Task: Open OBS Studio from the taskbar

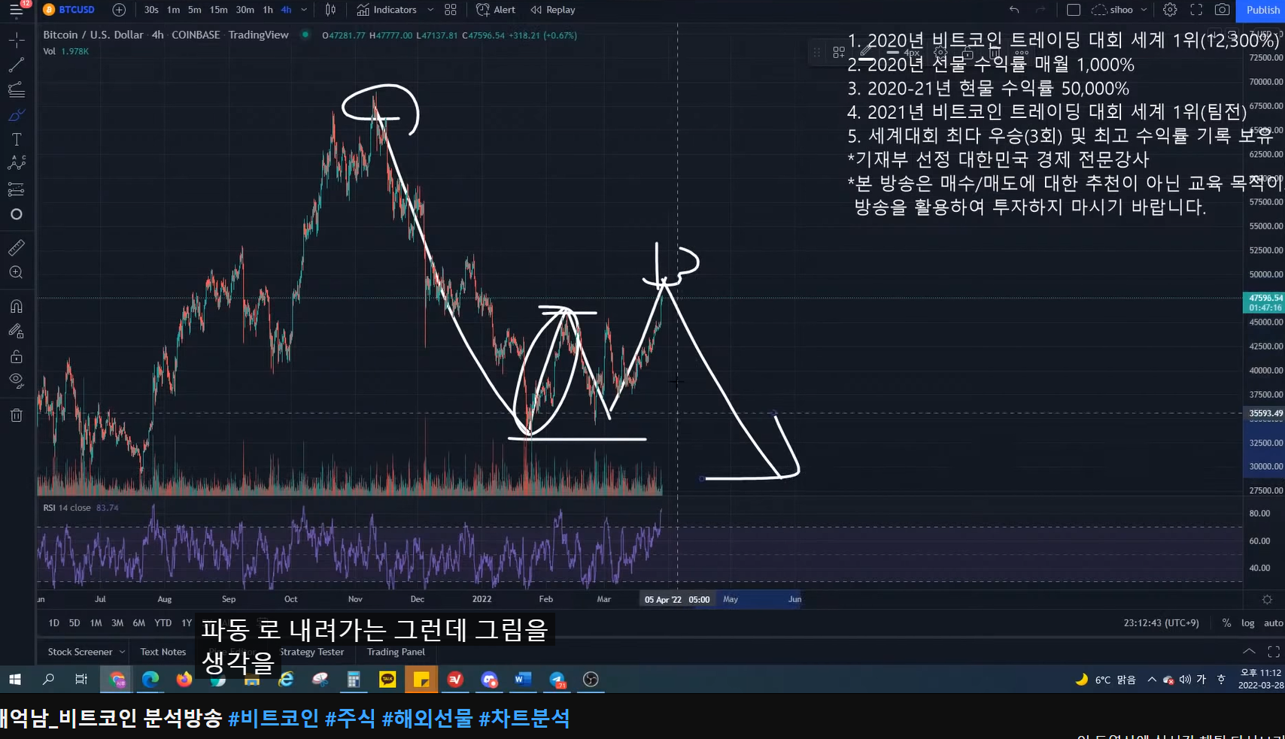Action: 591,680
